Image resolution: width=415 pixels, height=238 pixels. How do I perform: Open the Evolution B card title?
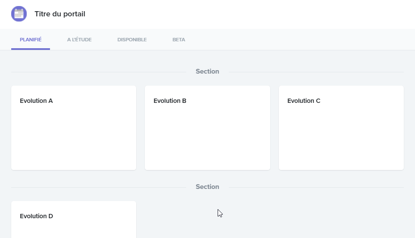click(x=170, y=101)
